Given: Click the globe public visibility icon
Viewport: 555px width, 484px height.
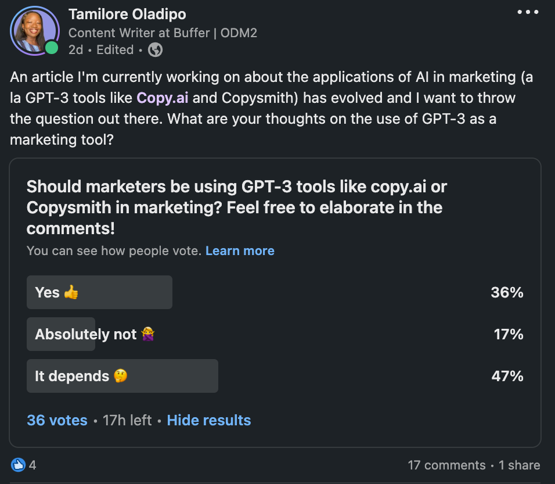Looking at the screenshot, I should (x=155, y=50).
